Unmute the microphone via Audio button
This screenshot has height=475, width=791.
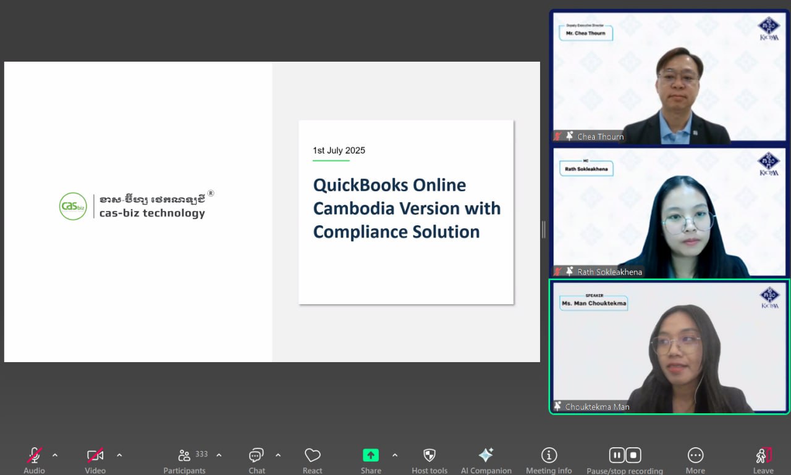point(35,456)
